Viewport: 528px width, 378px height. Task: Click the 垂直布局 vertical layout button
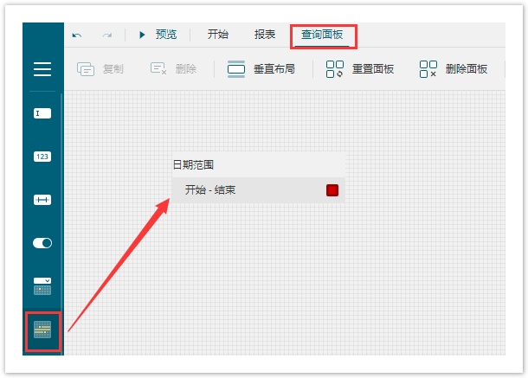(x=261, y=69)
